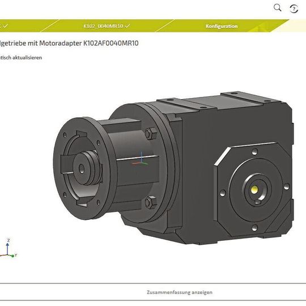This screenshot has height=306, width=306.
Task: Go back to the K102_0040MR10 step
Action: click(103, 26)
